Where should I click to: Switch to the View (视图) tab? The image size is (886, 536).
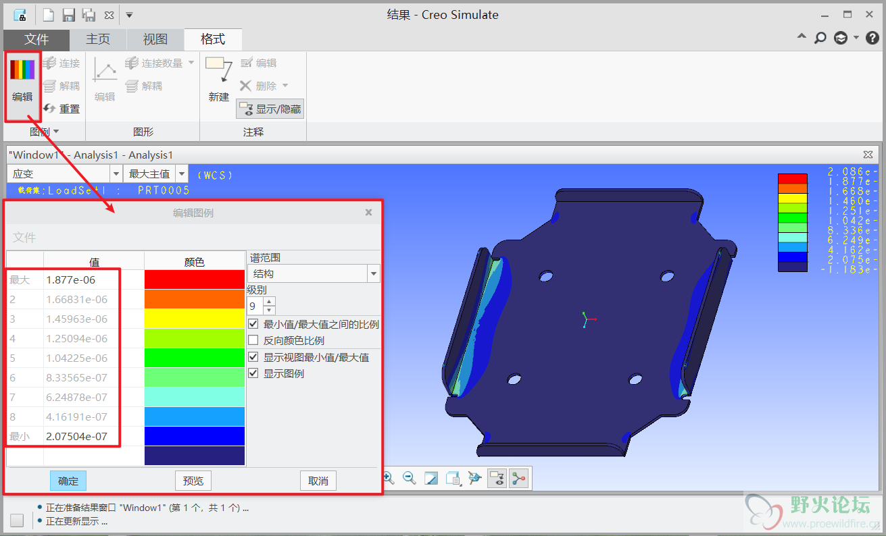tap(155, 39)
